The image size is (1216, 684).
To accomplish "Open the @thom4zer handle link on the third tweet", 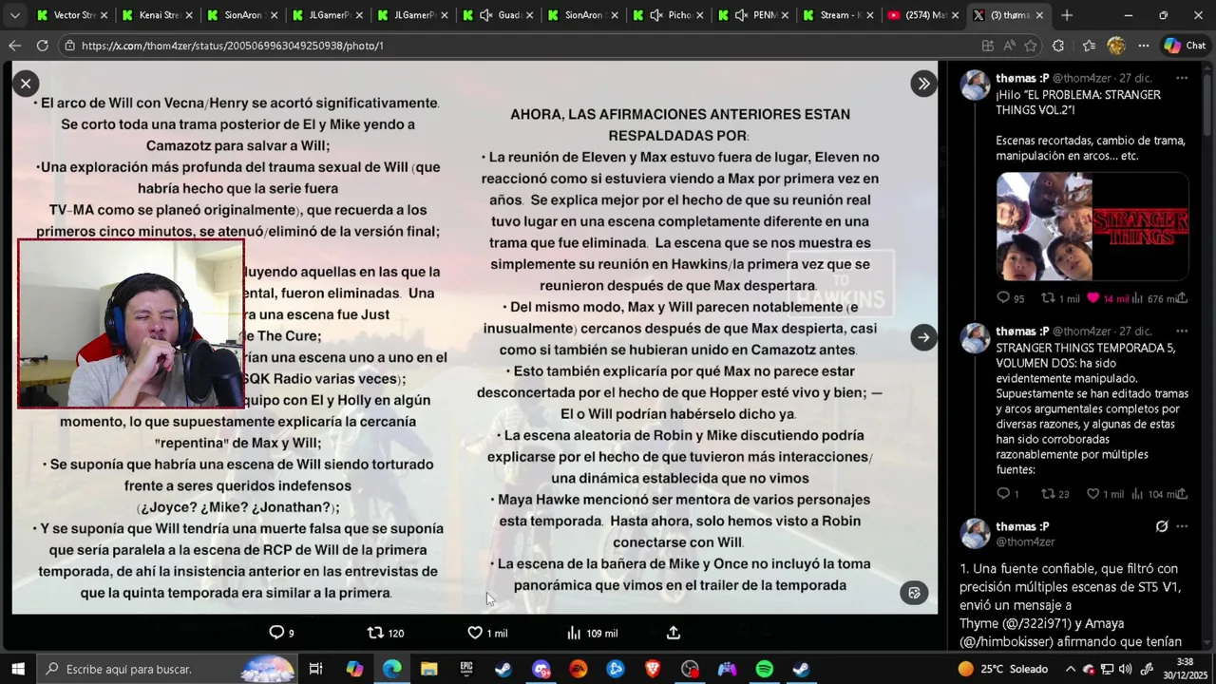I will point(1025,541).
